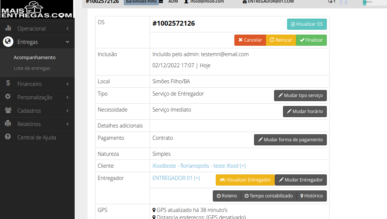Open the Cadastros menu

37,110
